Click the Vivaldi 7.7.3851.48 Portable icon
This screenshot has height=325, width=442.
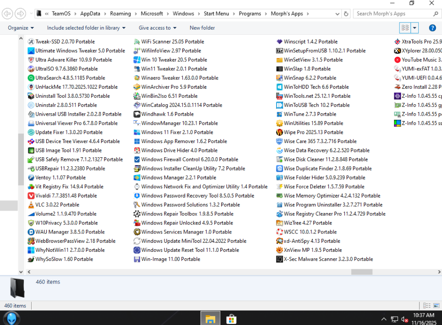pos(31,196)
